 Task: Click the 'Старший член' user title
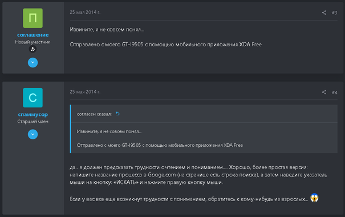click(33, 122)
